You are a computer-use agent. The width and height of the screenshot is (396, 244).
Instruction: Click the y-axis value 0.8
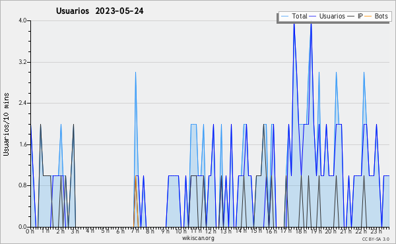[x=22, y=186]
